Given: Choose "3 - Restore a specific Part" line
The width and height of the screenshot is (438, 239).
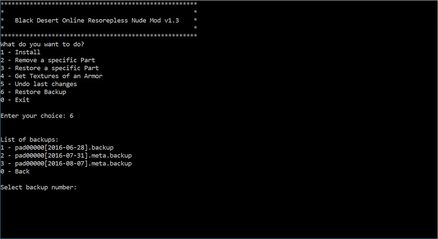Looking at the screenshot, I should (x=49, y=68).
